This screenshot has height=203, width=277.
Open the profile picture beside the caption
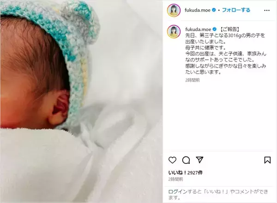click(x=174, y=32)
